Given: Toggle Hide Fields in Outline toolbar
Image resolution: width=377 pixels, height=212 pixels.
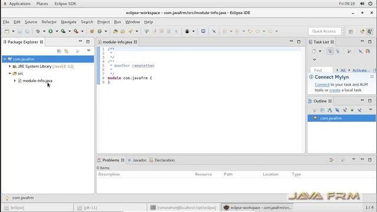Looking at the screenshot, I should [338, 110].
